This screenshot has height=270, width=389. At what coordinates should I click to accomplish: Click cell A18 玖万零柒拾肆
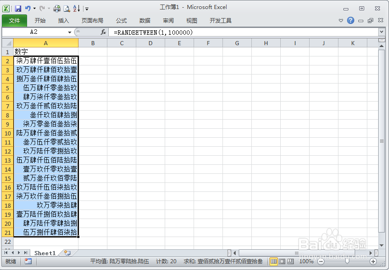(46, 205)
